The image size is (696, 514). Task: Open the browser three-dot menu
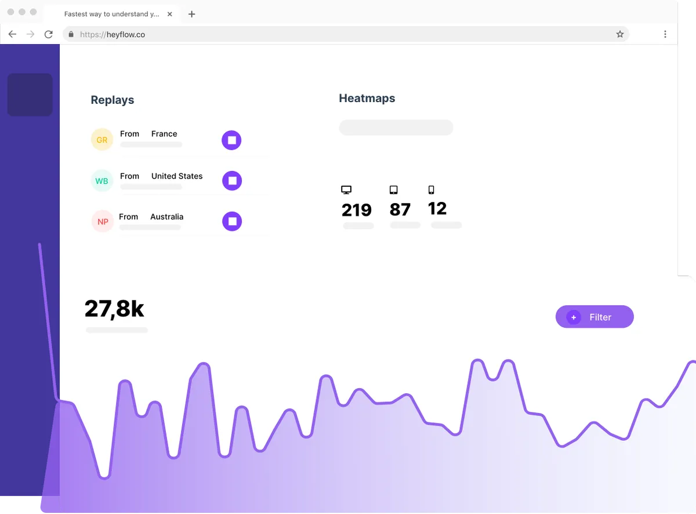665,34
